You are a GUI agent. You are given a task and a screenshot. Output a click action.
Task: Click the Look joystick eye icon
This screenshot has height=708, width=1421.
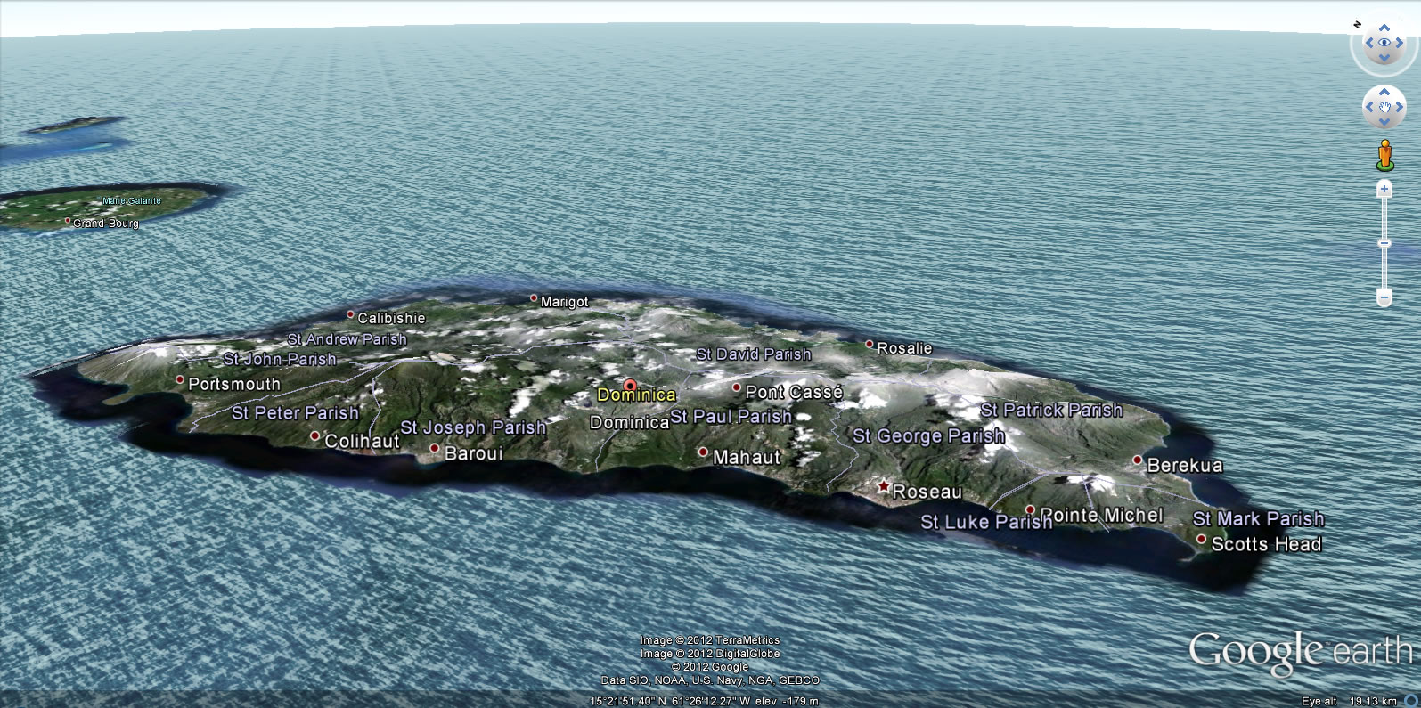pyautogui.click(x=1384, y=43)
